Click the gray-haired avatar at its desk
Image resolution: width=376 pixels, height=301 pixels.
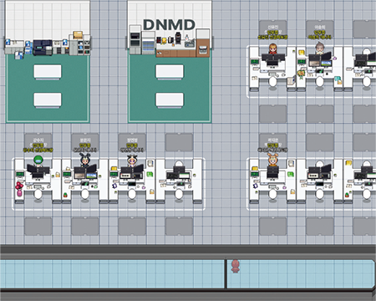pos(320,48)
